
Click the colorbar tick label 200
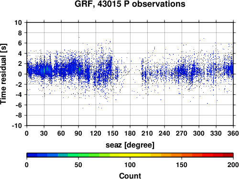click(233, 165)
